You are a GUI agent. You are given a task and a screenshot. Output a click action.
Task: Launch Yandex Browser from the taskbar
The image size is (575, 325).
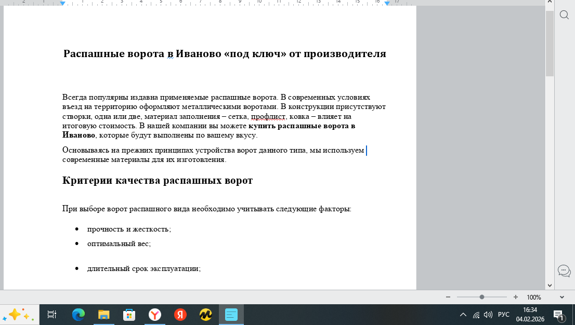155,314
